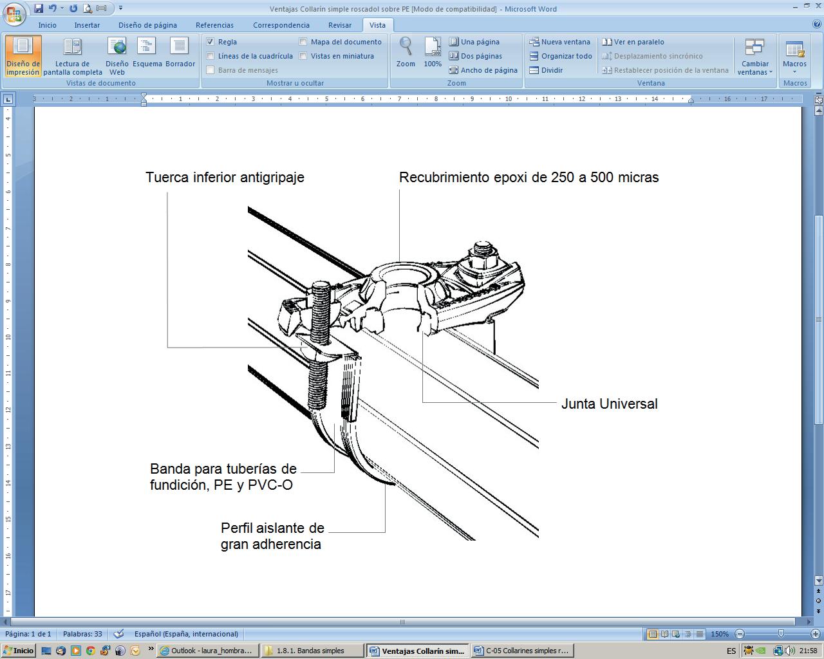Open Macros dropdown menu
The image size is (824, 659).
[x=794, y=56]
